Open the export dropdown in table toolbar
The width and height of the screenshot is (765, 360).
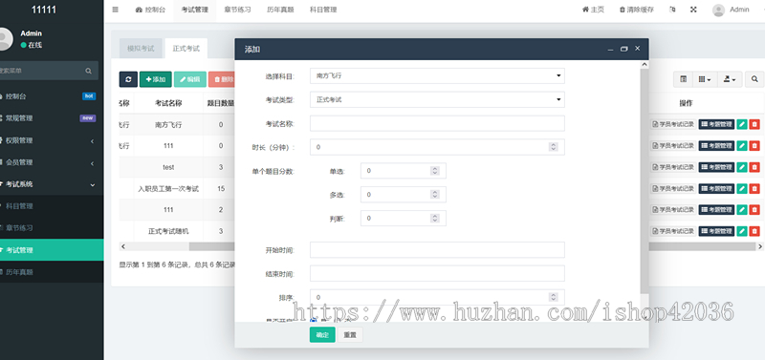[730, 79]
